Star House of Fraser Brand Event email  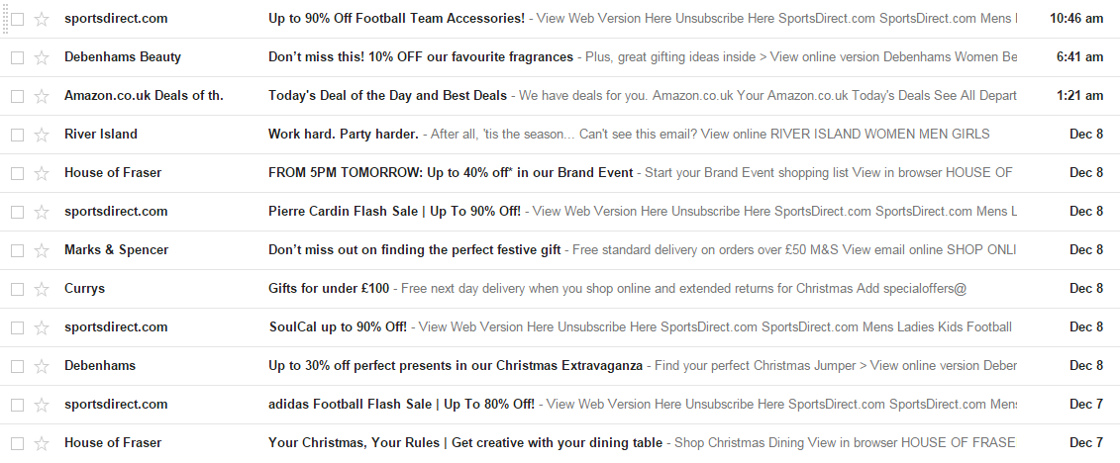click(x=42, y=173)
